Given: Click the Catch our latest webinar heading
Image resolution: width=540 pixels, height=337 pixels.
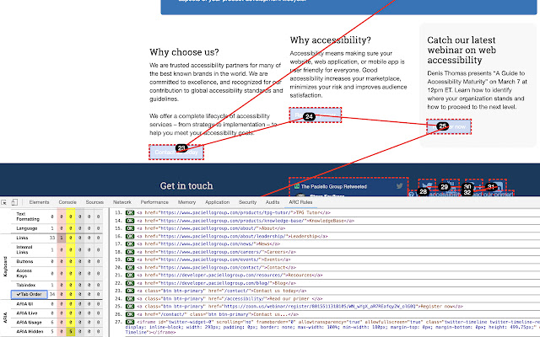Looking at the screenshot, I should [462, 50].
